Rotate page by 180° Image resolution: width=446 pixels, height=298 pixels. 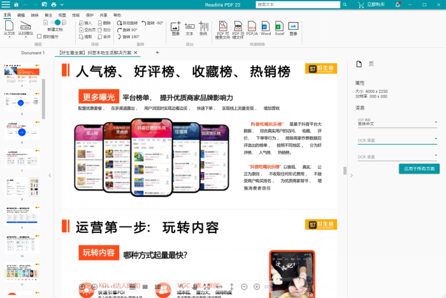[x=128, y=37]
